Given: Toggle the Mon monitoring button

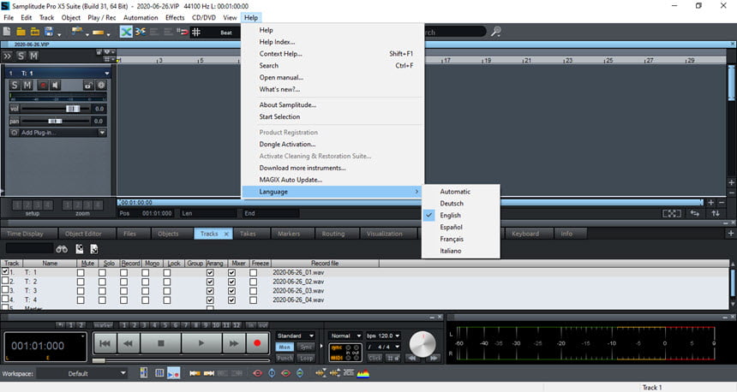Looking at the screenshot, I should click(285, 347).
